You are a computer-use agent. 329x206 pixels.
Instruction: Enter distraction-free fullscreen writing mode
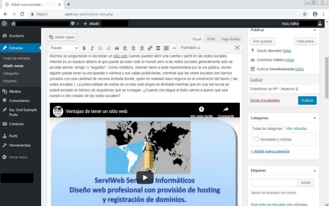[237, 48]
